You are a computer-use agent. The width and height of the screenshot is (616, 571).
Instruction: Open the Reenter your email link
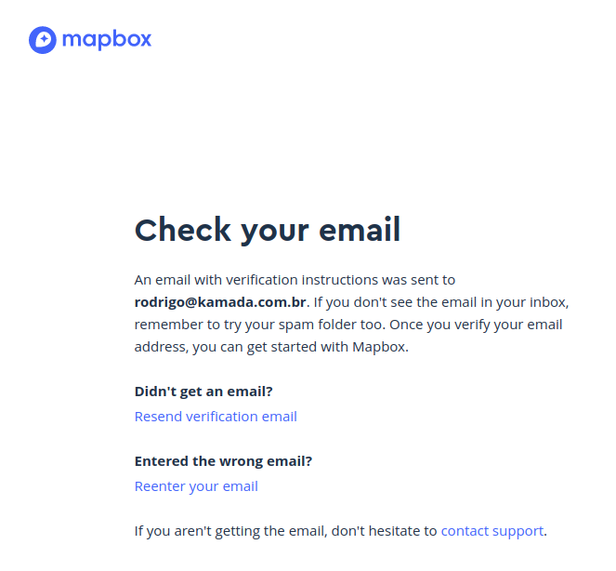[196, 486]
